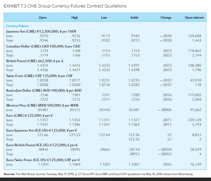Click Euro/Japanese Yen Sept settle value 123.35
The image size is (211, 181).
134,139
